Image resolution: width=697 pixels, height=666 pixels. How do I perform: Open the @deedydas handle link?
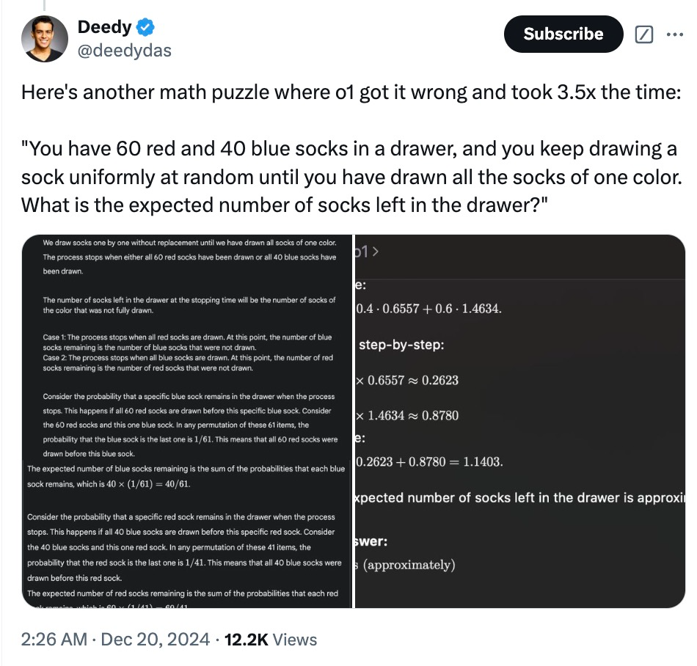click(125, 51)
